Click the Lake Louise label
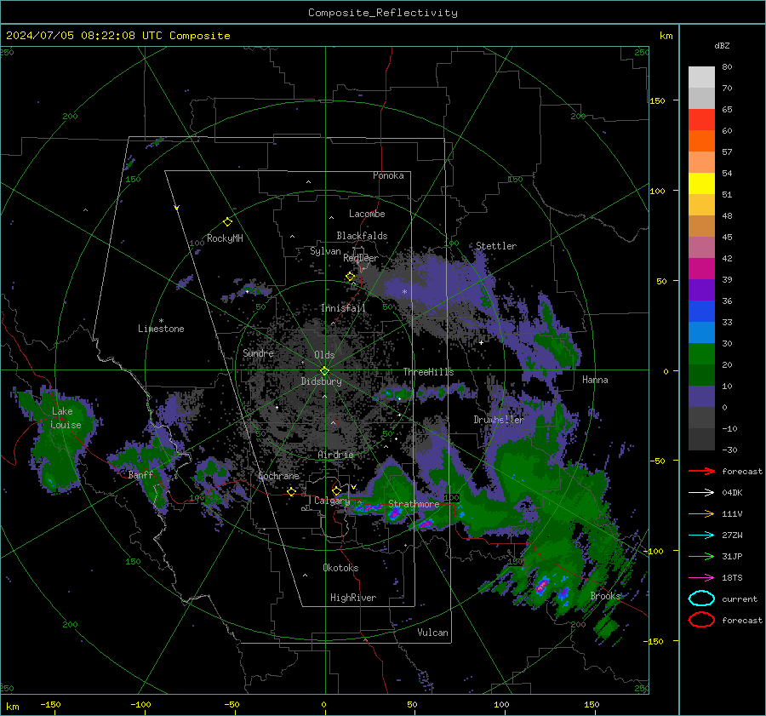 pyautogui.click(x=66, y=418)
